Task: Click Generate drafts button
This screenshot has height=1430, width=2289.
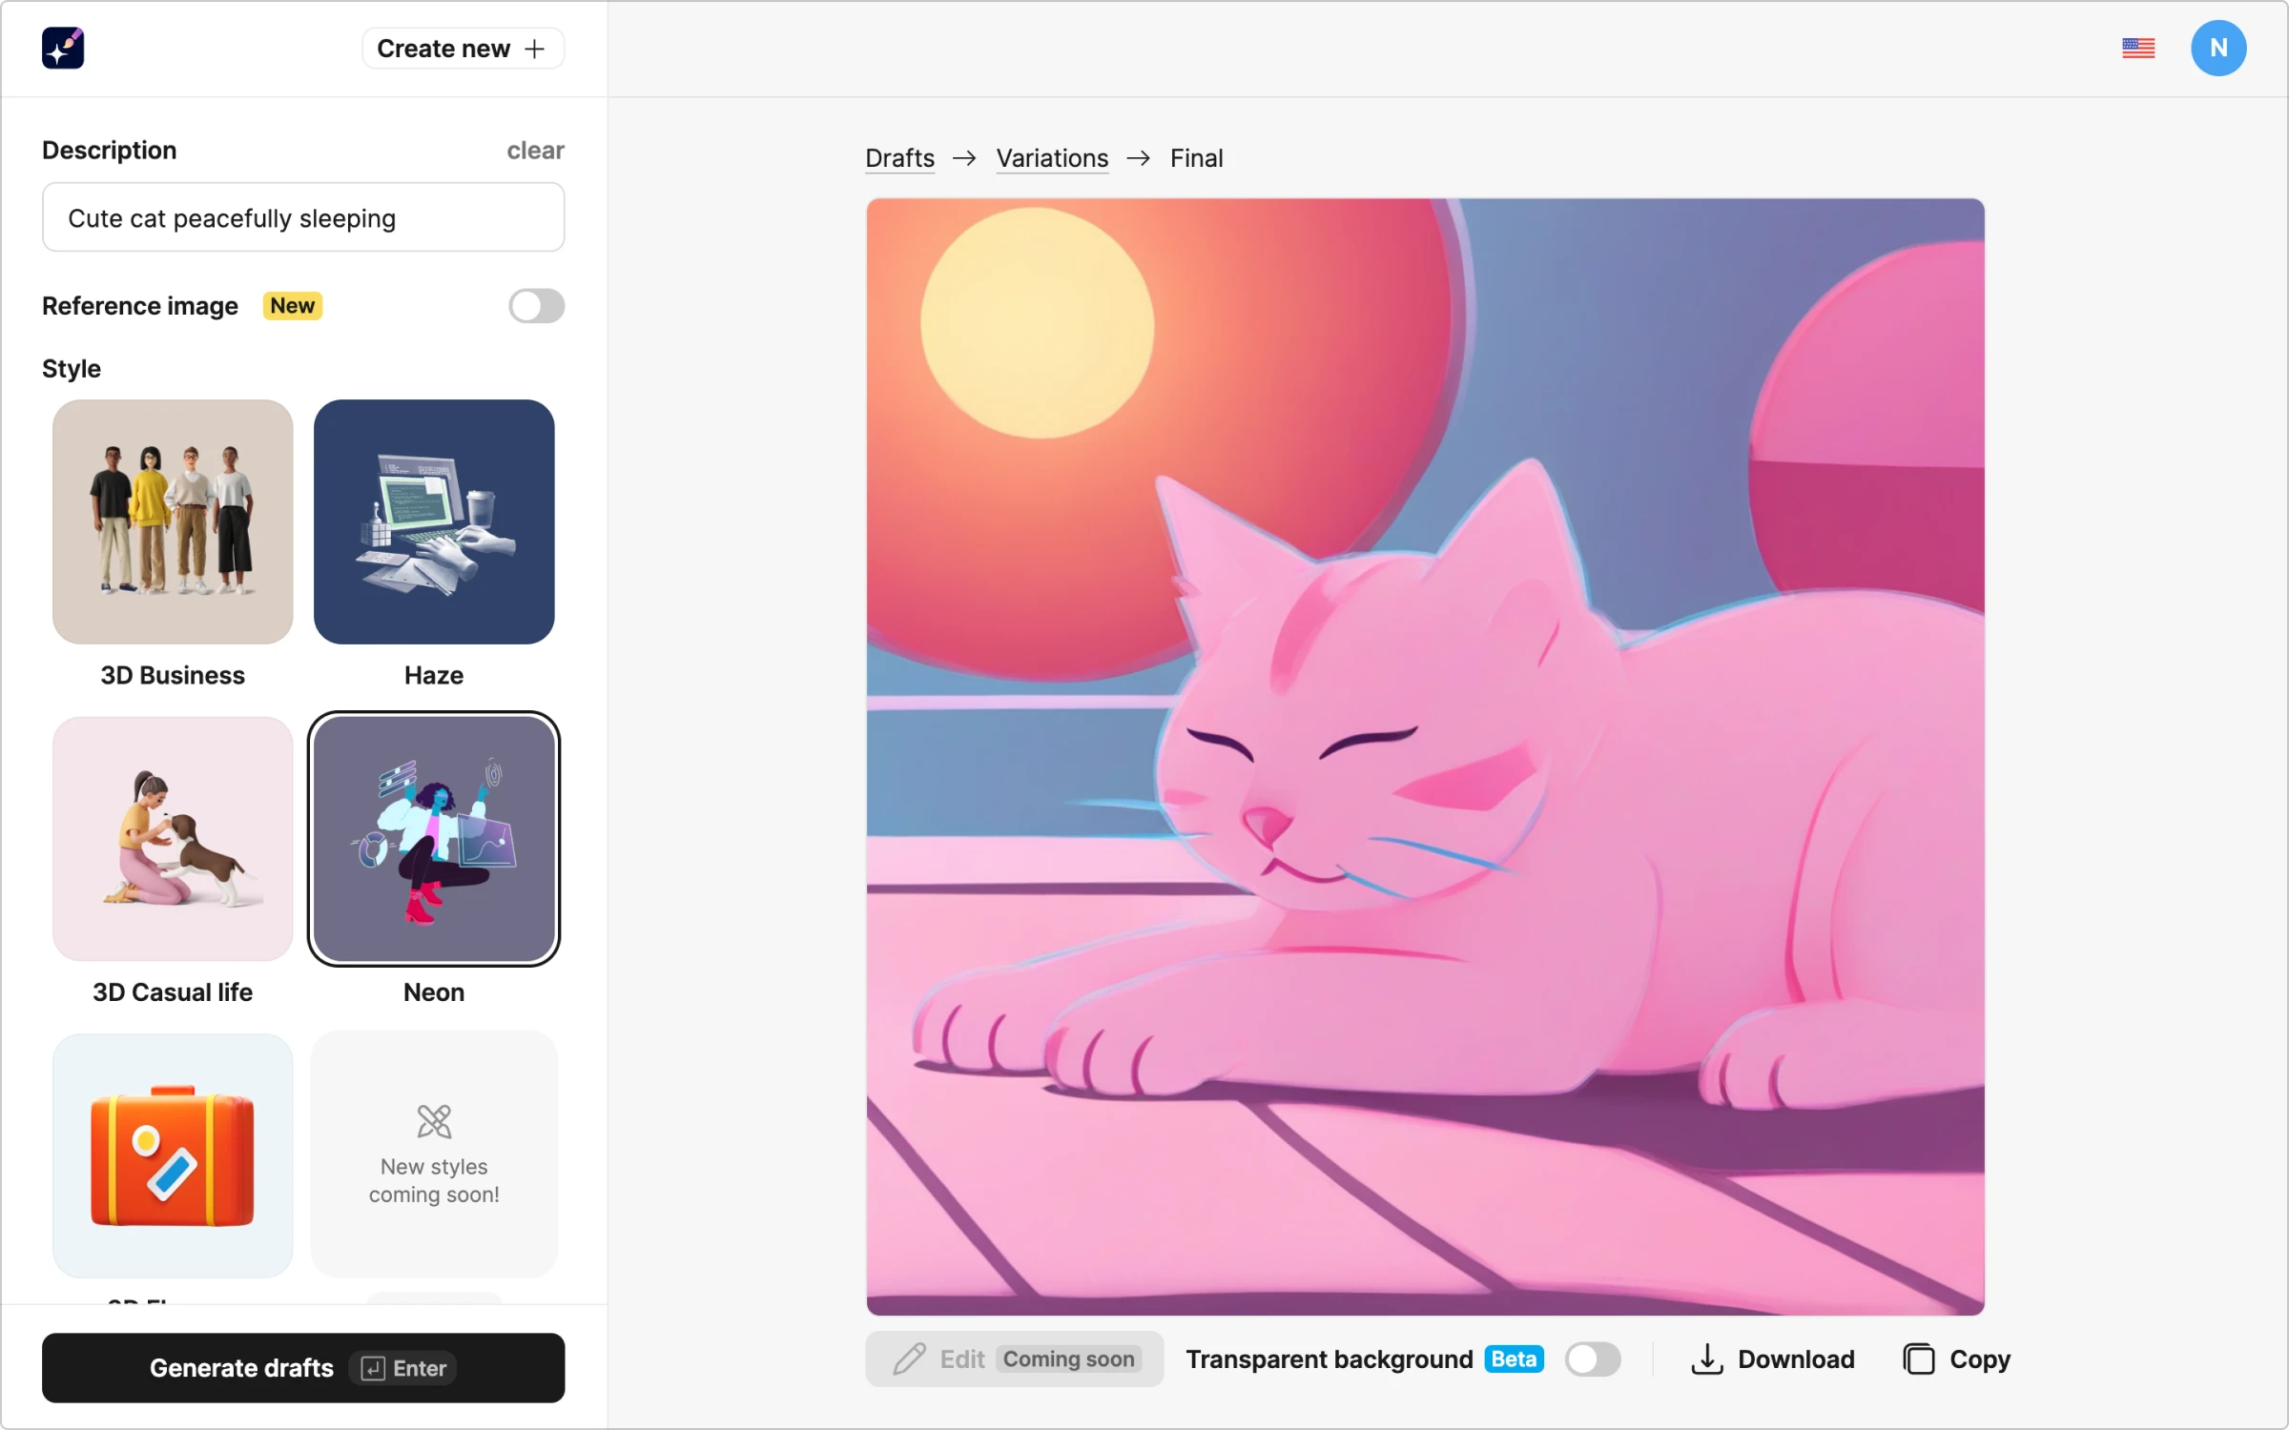Action: point(303,1368)
